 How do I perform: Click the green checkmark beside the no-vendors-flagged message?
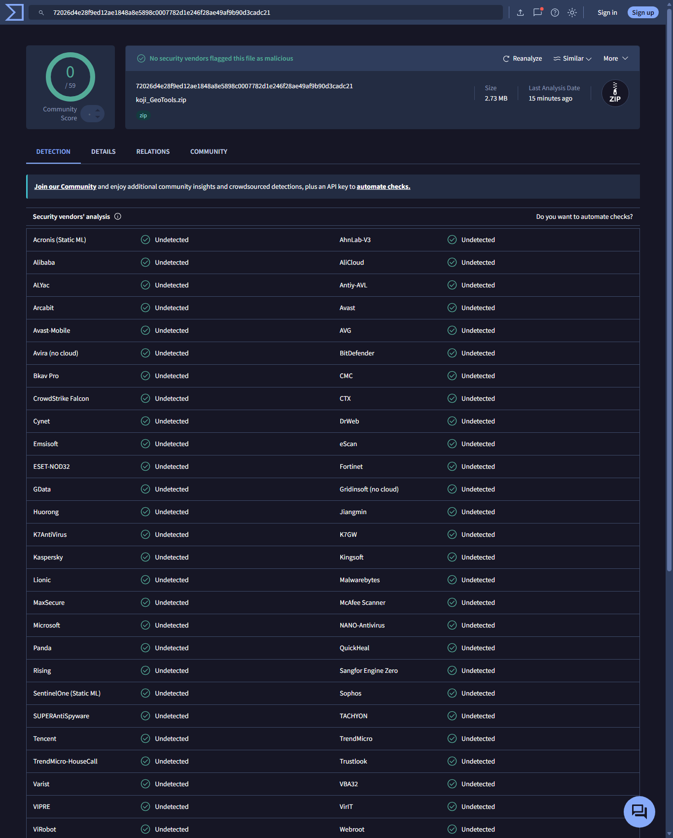pyautogui.click(x=141, y=59)
